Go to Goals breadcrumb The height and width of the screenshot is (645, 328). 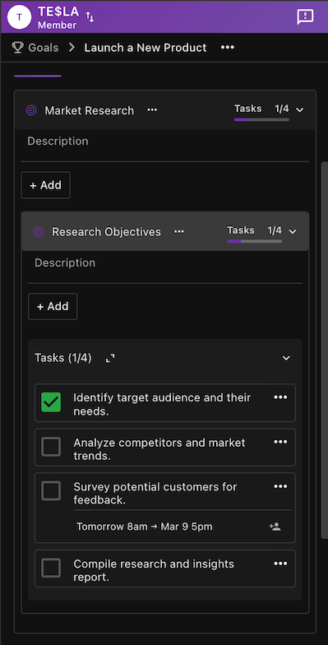click(43, 48)
